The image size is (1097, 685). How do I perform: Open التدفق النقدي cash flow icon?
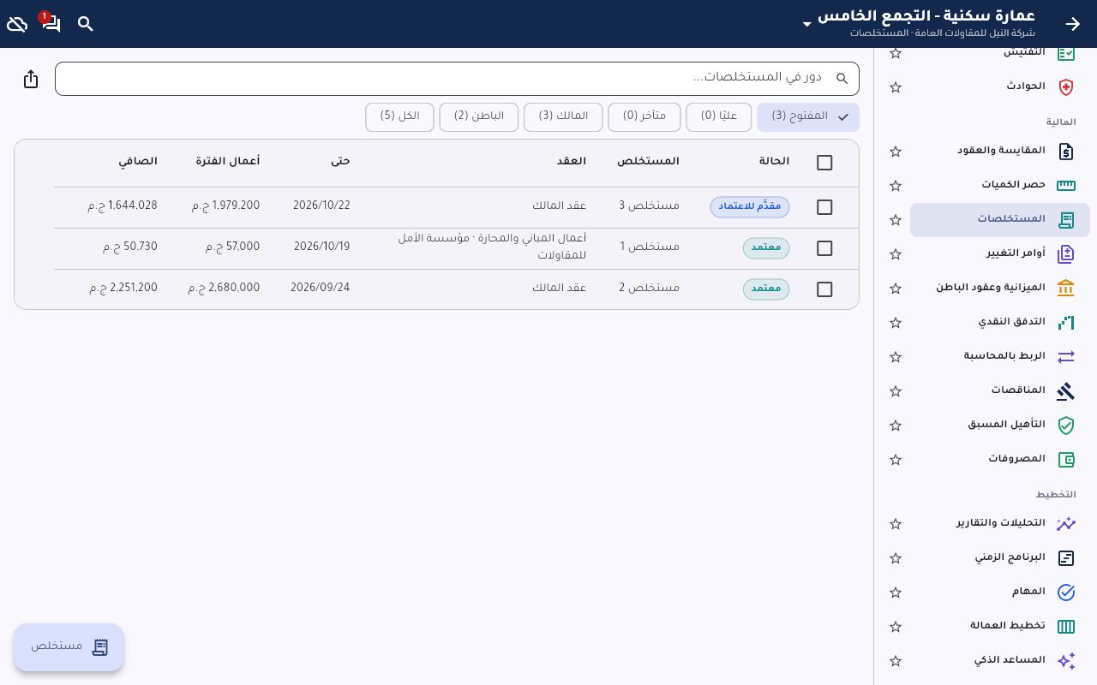tap(1066, 323)
